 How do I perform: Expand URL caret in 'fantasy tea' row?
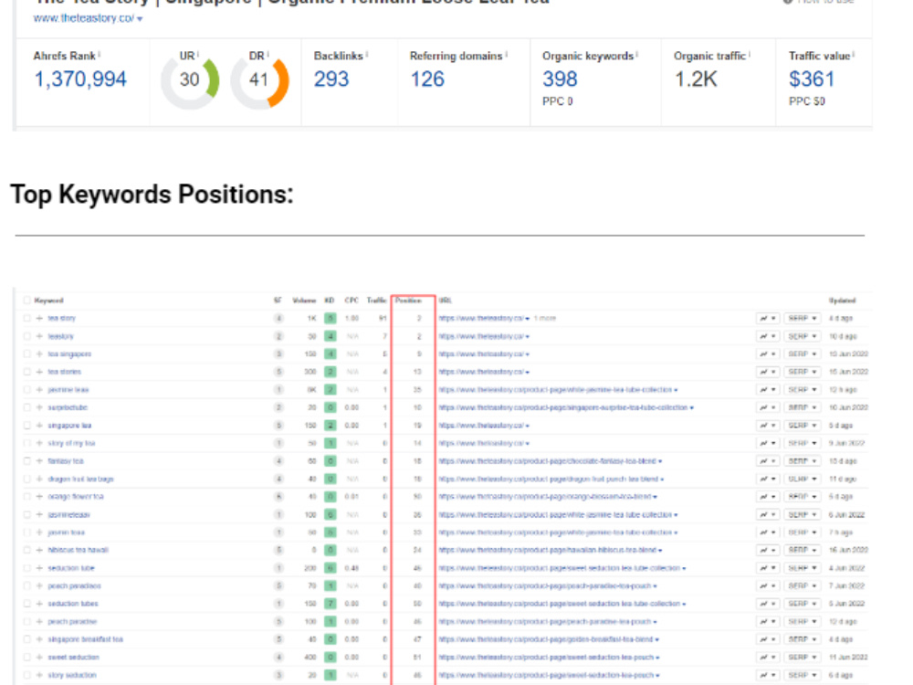660,461
